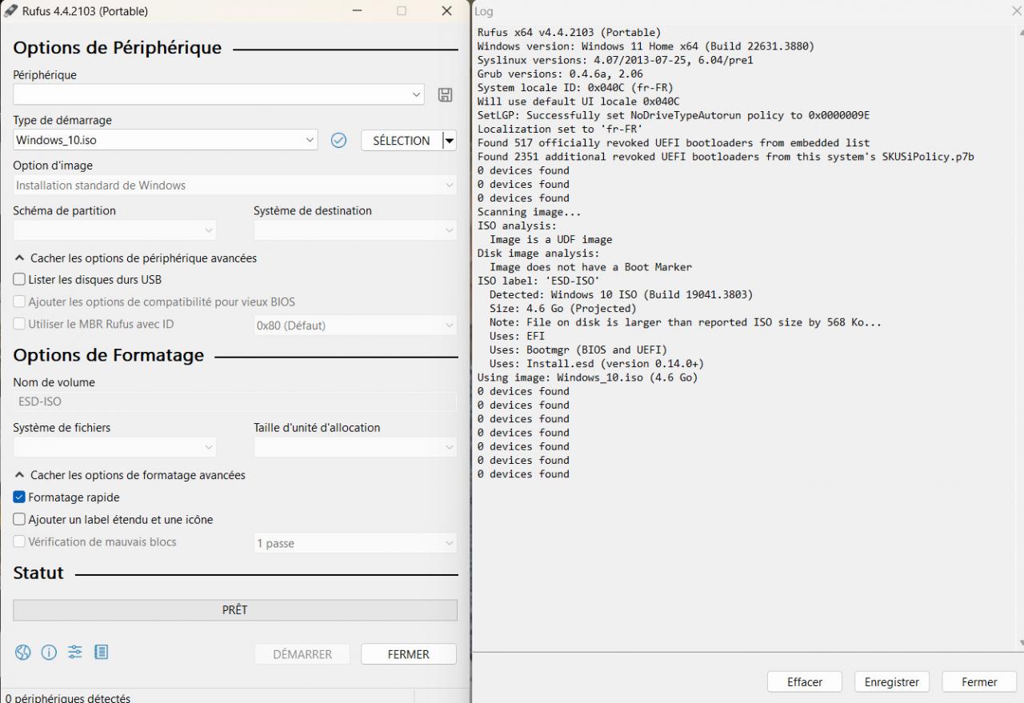Open the Système de fichiers dropdown
This screenshot has height=703, width=1024.
pyautogui.click(x=114, y=447)
